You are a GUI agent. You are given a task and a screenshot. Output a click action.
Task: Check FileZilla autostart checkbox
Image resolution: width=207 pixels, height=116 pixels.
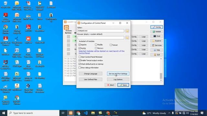click(96, 45)
